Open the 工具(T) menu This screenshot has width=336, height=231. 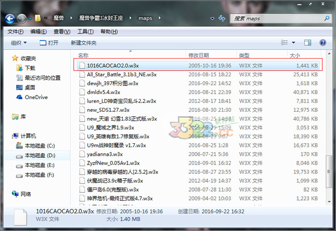point(85,32)
